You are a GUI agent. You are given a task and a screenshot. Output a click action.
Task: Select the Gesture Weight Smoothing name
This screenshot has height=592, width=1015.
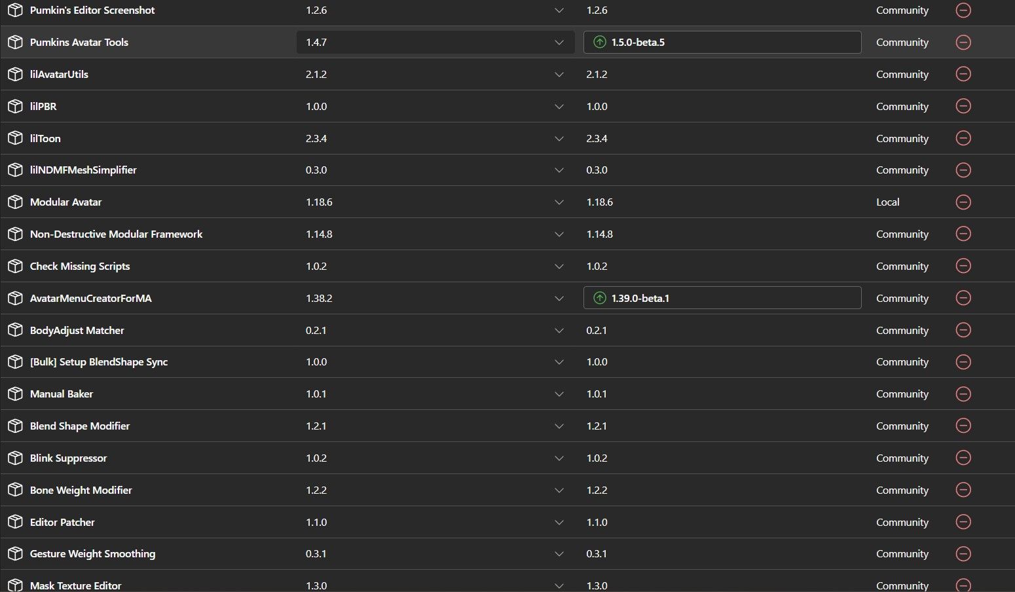point(92,554)
